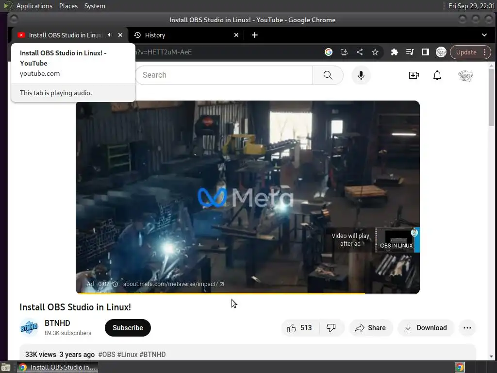Click the video title Install OBS Studio in Linux!
The width and height of the screenshot is (497, 373).
tap(75, 307)
